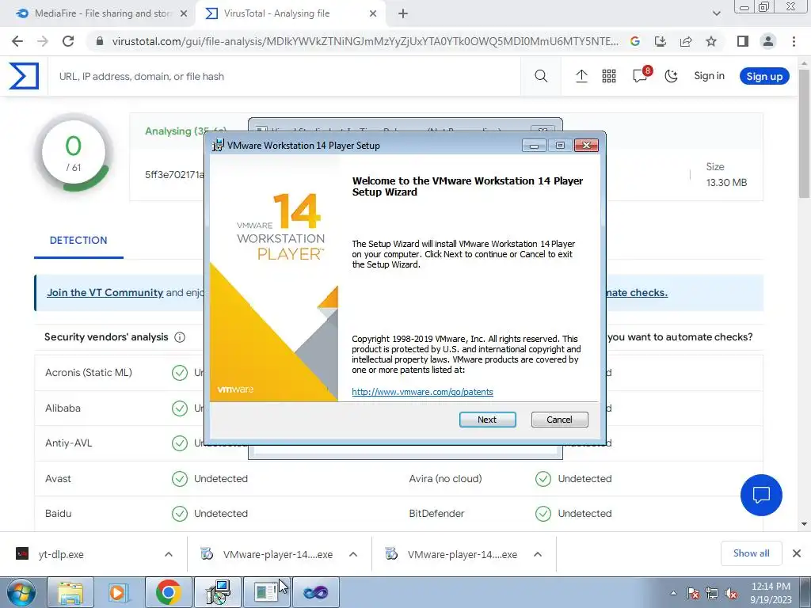This screenshot has width=811, height=608.
Task: Open the Windows Start button
Action: pos(21,592)
